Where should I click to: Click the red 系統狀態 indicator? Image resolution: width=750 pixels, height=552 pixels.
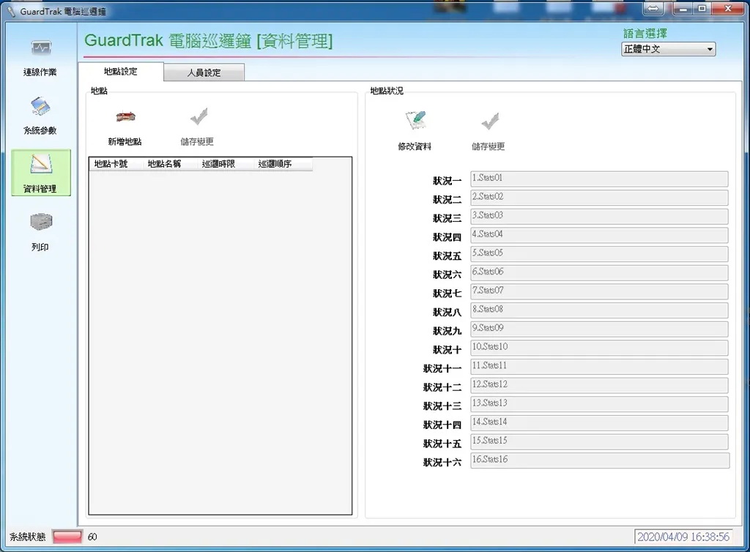[x=67, y=537]
